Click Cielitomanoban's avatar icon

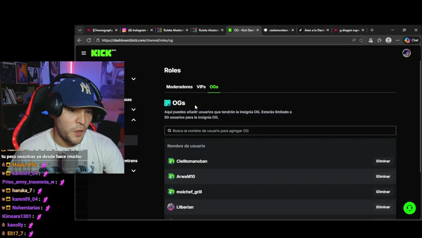(171, 161)
